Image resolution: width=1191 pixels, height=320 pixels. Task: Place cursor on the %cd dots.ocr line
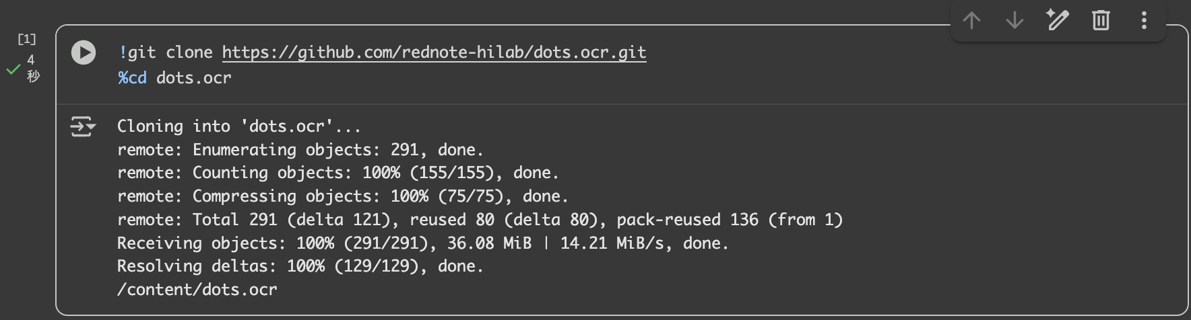click(x=175, y=78)
